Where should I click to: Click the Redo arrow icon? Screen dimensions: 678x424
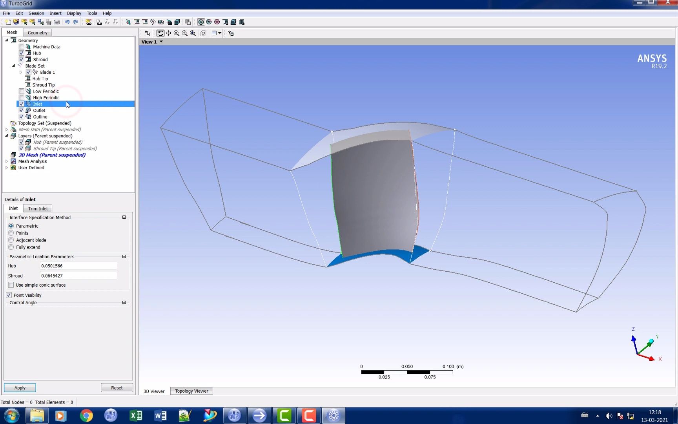[75, 22]
